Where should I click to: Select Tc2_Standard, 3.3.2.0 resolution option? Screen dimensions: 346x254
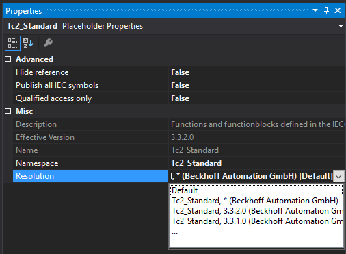coord(256,211)
